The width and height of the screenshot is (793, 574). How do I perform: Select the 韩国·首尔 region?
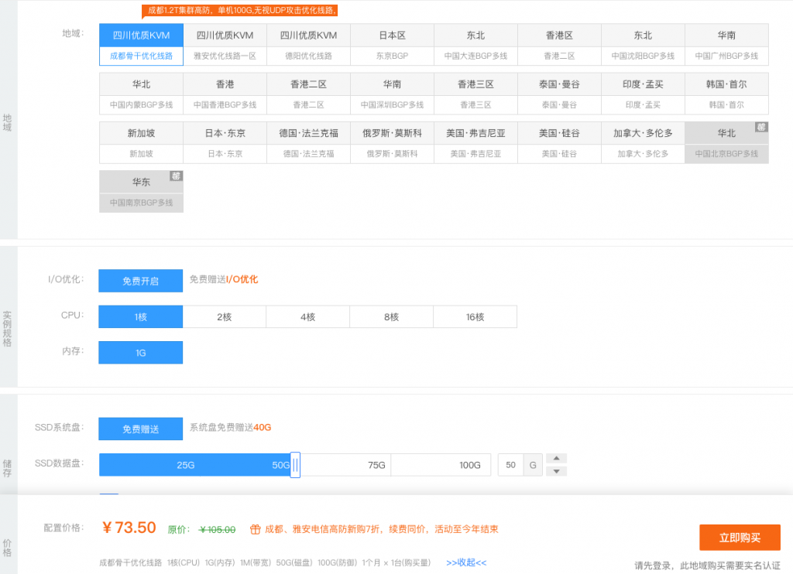click(x=726, y=94)
